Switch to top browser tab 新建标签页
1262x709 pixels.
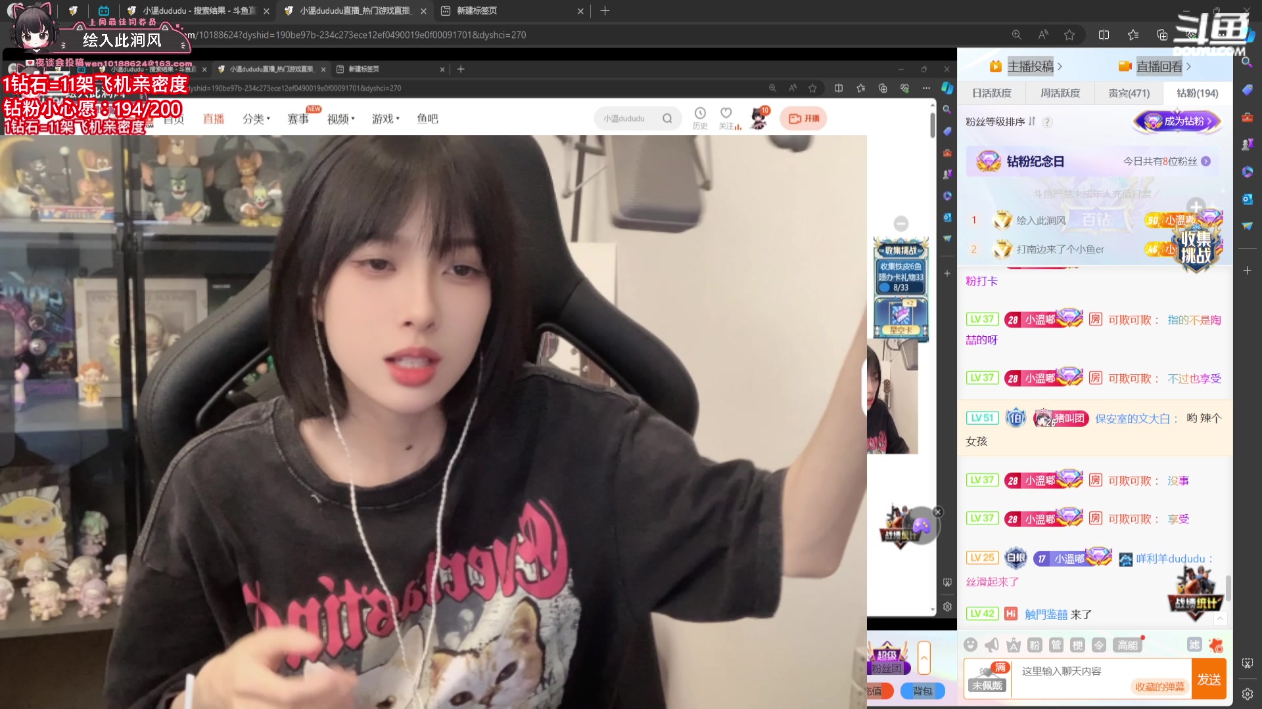512,11
